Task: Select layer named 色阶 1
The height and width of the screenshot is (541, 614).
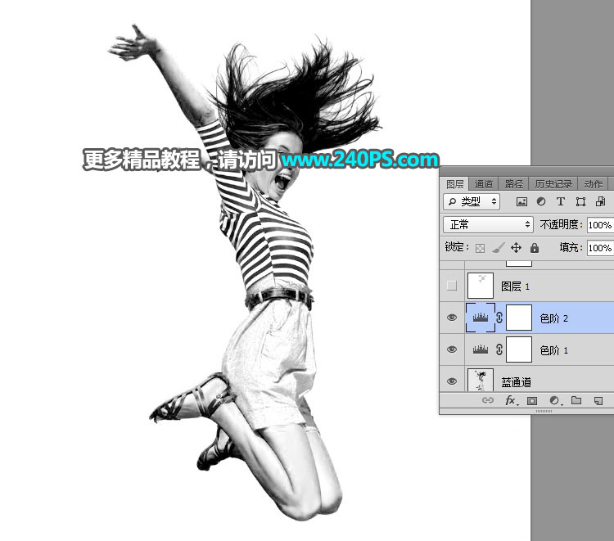Action: pyautogui.click(x=553, y=350)
